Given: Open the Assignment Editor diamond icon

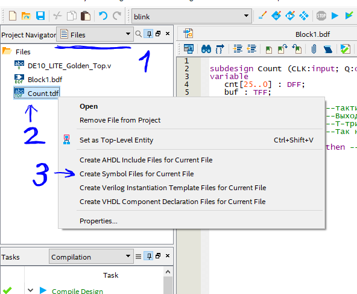Looking at the screenshot, I should (x=276, y=16).
